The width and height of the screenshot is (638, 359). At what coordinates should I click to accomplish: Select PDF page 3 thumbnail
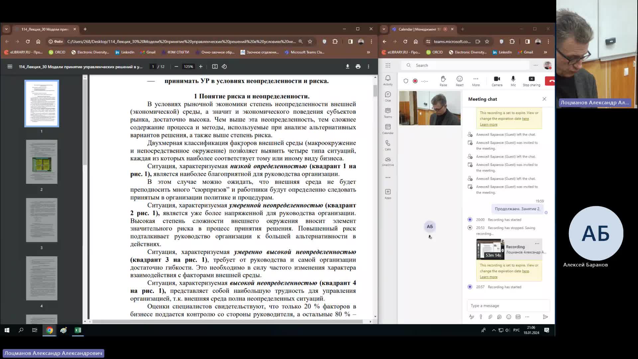(42, 220)
